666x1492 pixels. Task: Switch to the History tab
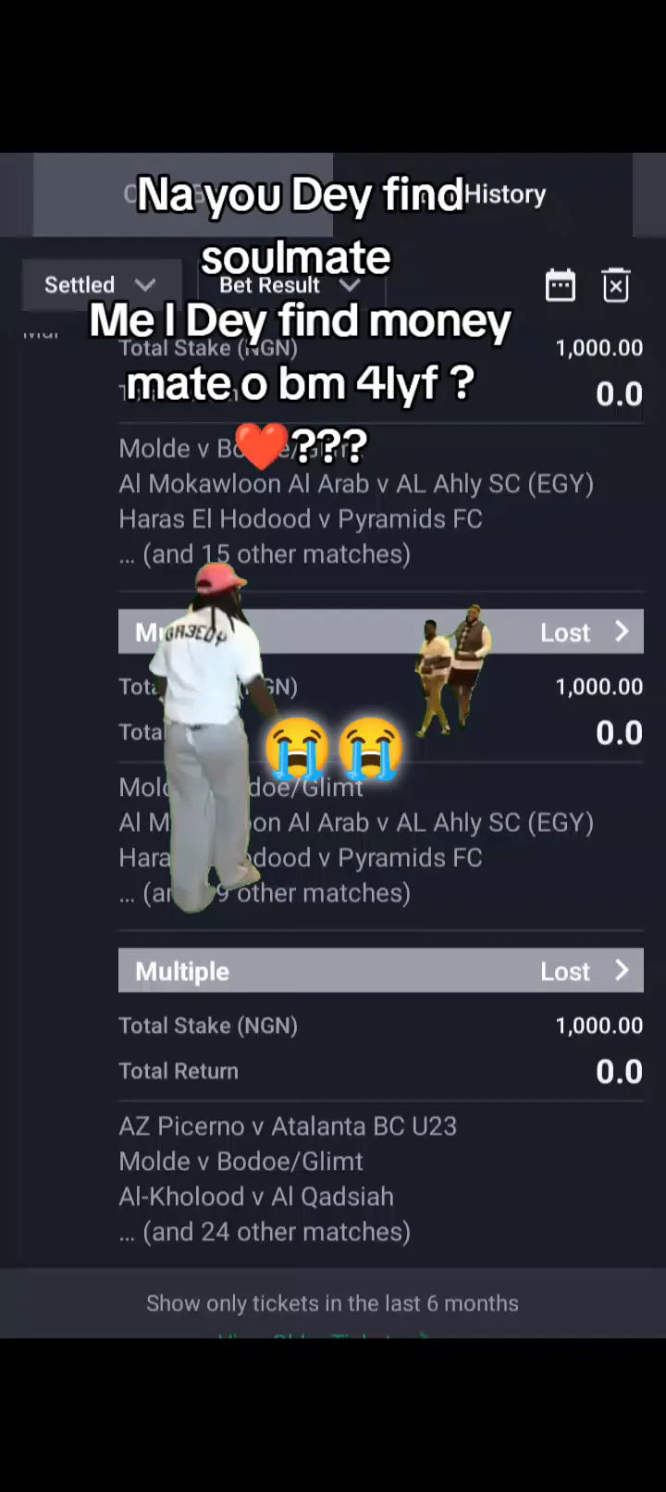(x=505, y=194)
